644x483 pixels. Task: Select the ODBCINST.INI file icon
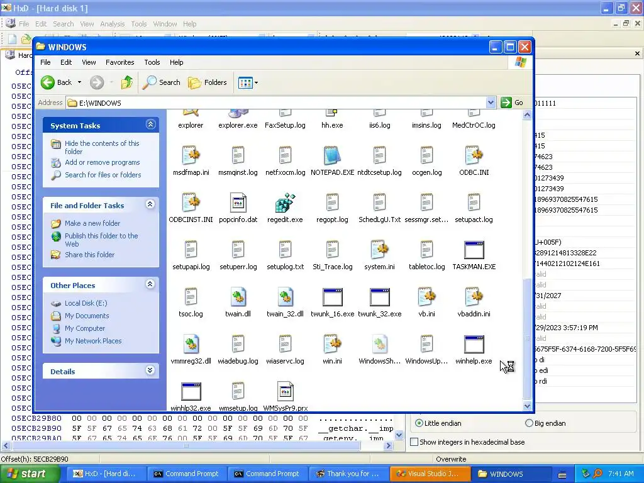pyautogui.click(x=191, y=203)
